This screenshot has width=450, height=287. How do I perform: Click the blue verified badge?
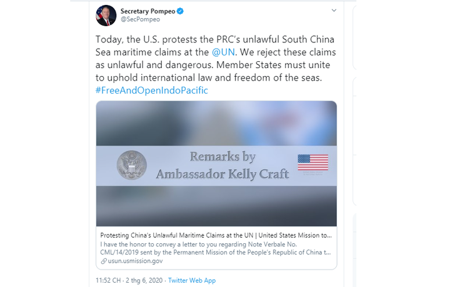pos(180,11)
